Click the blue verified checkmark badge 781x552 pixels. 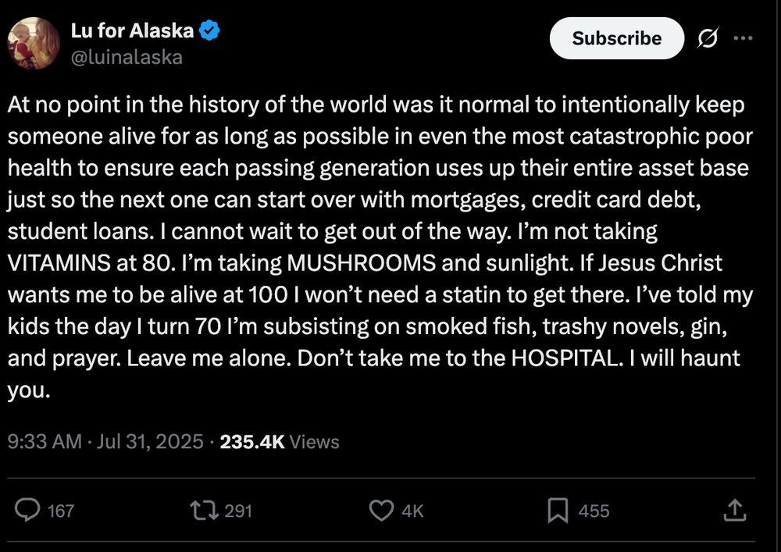[209, 30]
